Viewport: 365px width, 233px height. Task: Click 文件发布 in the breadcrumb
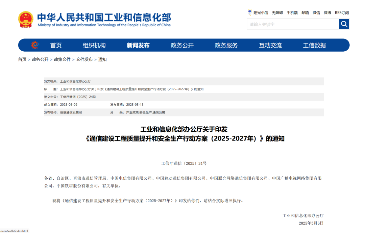tap(84, 59)
